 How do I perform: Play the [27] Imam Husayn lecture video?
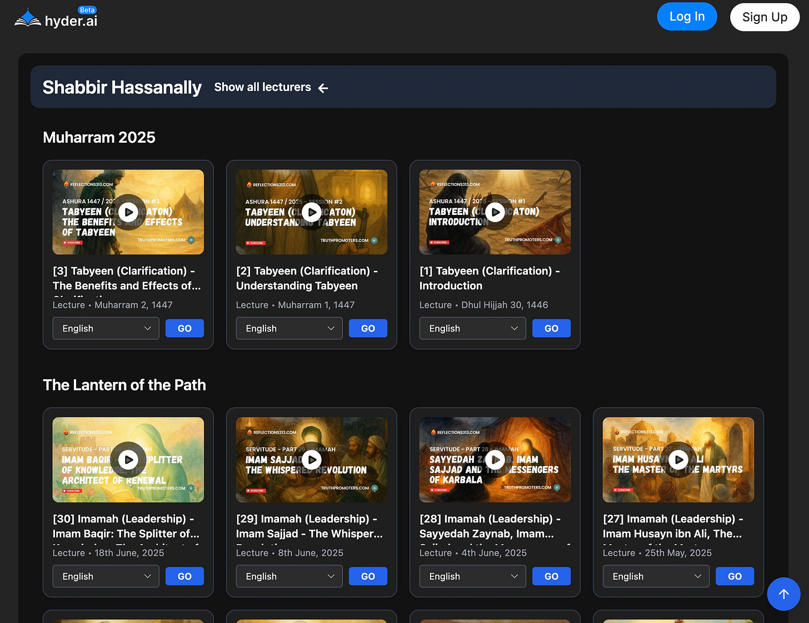coord(678,460)
